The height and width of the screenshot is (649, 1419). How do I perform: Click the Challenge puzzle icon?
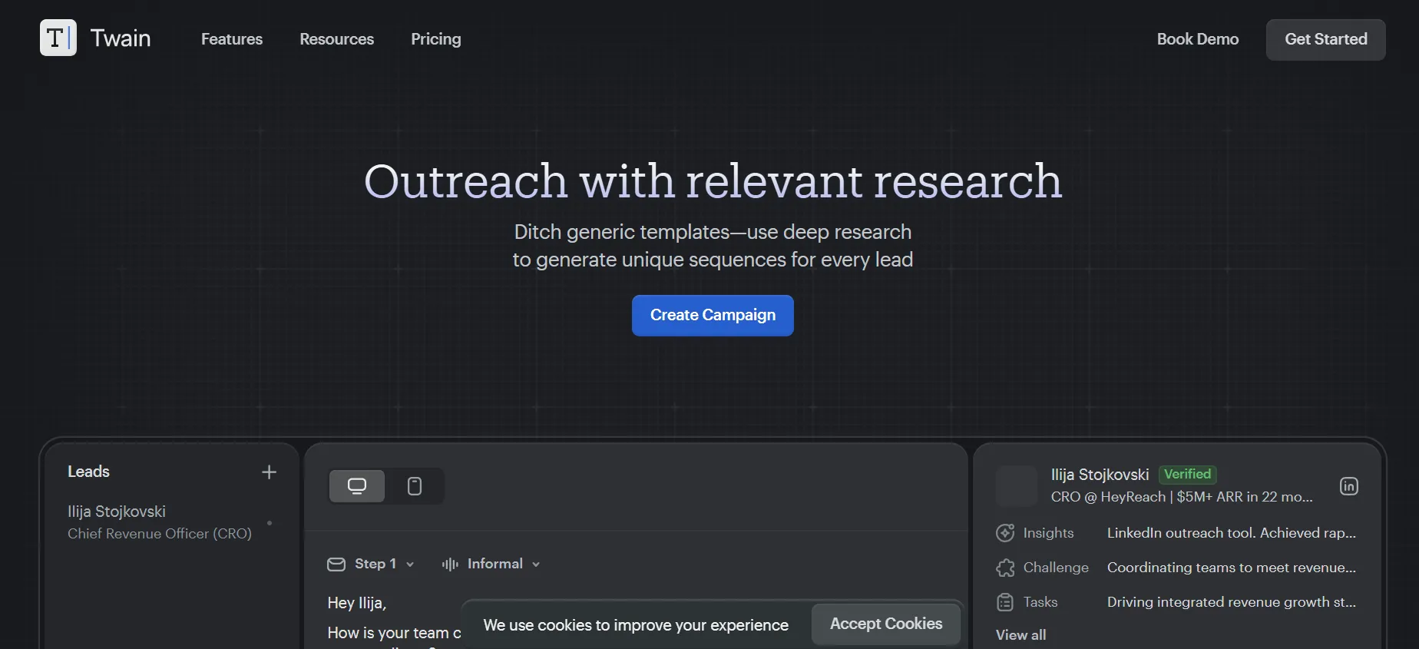(x=1005, y=568)
